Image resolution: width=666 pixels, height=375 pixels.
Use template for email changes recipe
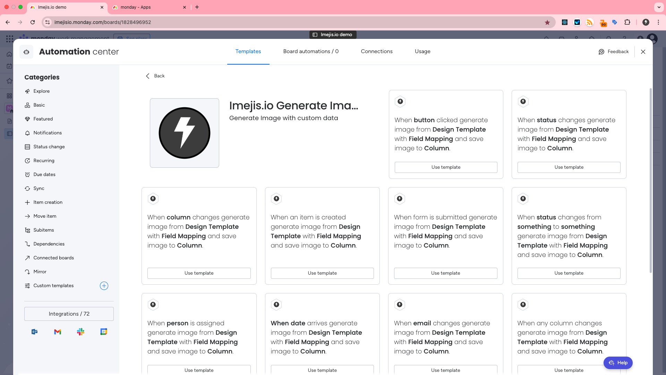coord(445,370)
